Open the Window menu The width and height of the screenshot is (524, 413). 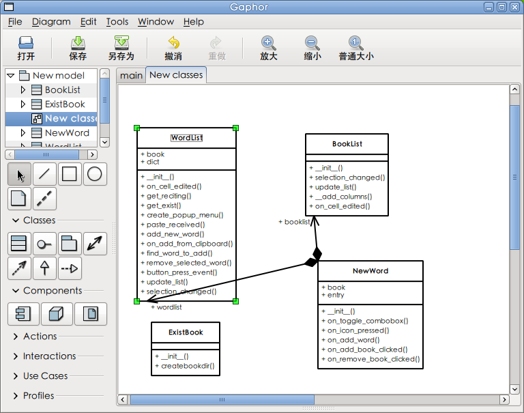156,22
